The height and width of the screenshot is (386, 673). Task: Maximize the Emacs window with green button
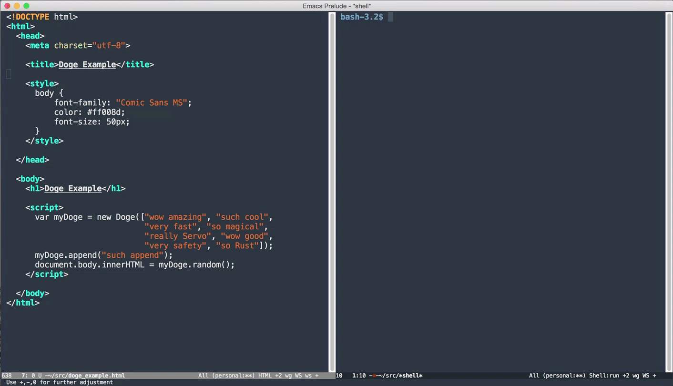pos(26,6)
